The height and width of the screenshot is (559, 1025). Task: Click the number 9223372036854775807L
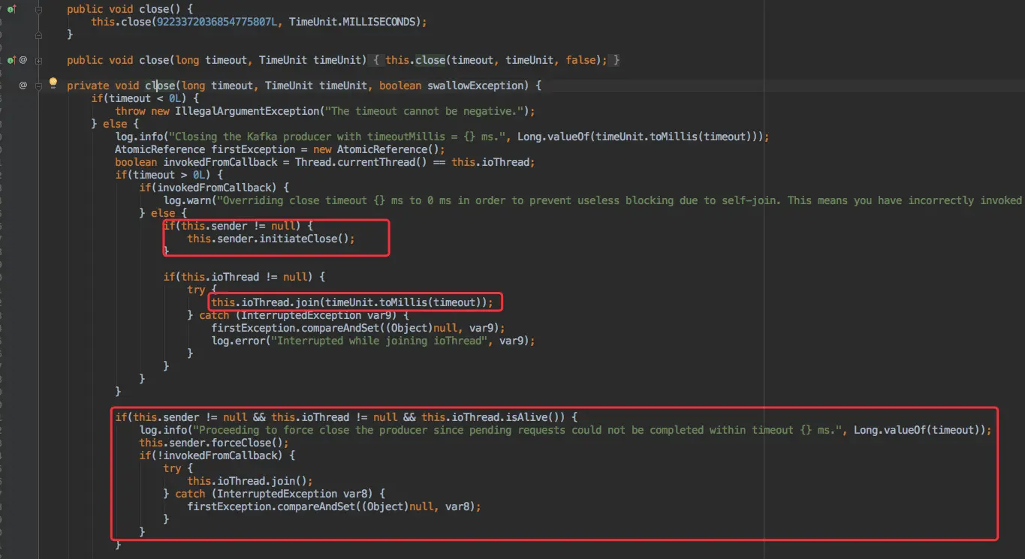click(x=217, y=22)
